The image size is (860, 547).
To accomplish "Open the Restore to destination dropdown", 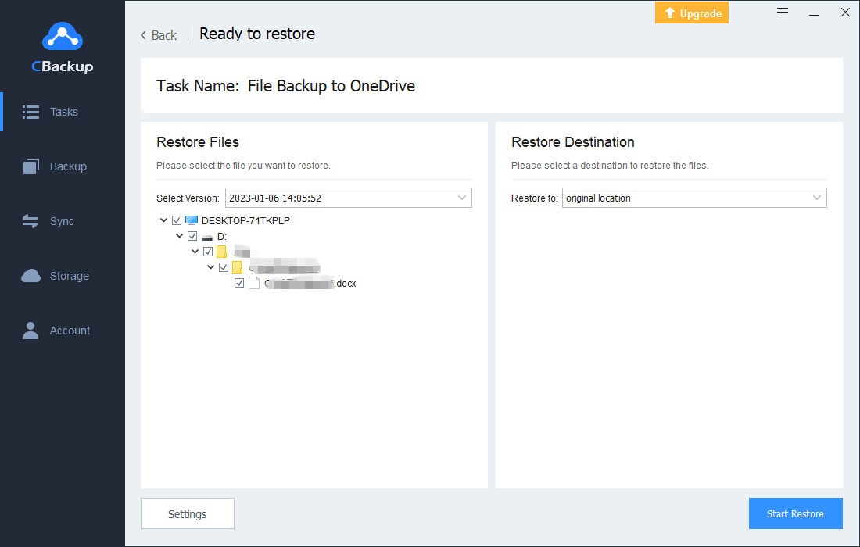I will coord(694,198).
